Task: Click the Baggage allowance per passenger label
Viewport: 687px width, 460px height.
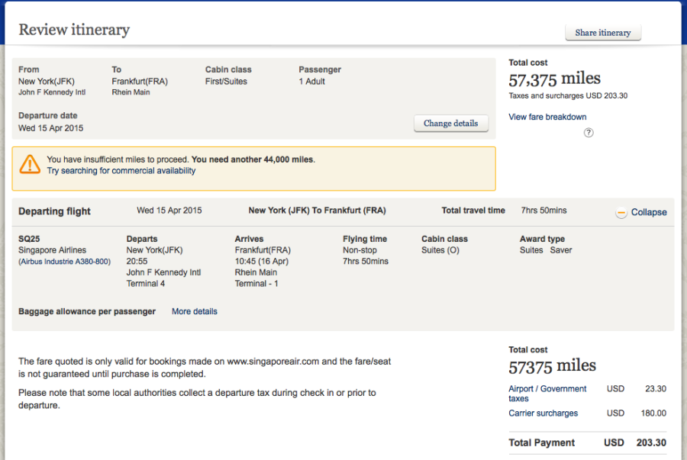Action: click(x=86, y=311)
